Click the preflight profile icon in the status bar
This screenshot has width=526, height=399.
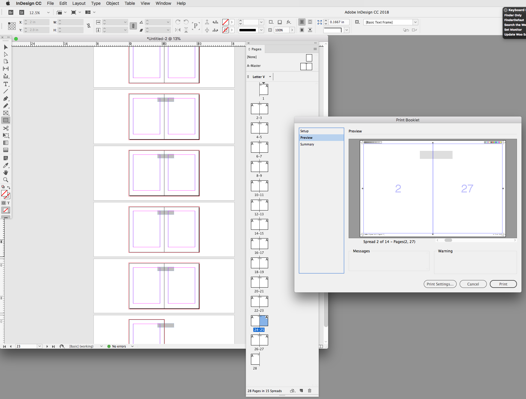coord(62,346)
